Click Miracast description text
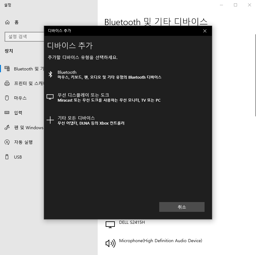The height and width of the screenshot is (255, 256). point(109,100)
